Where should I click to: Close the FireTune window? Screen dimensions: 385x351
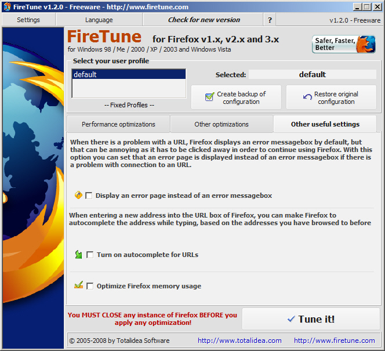click(377, 7)
